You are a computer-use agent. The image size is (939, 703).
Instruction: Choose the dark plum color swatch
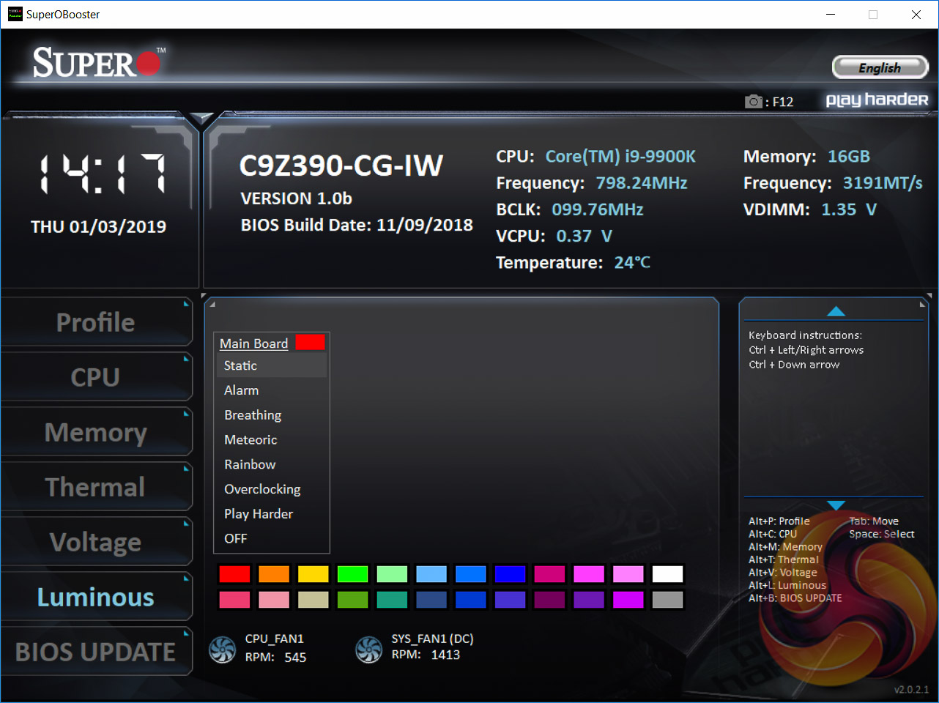pyautogui.click(x=549, y=600)
